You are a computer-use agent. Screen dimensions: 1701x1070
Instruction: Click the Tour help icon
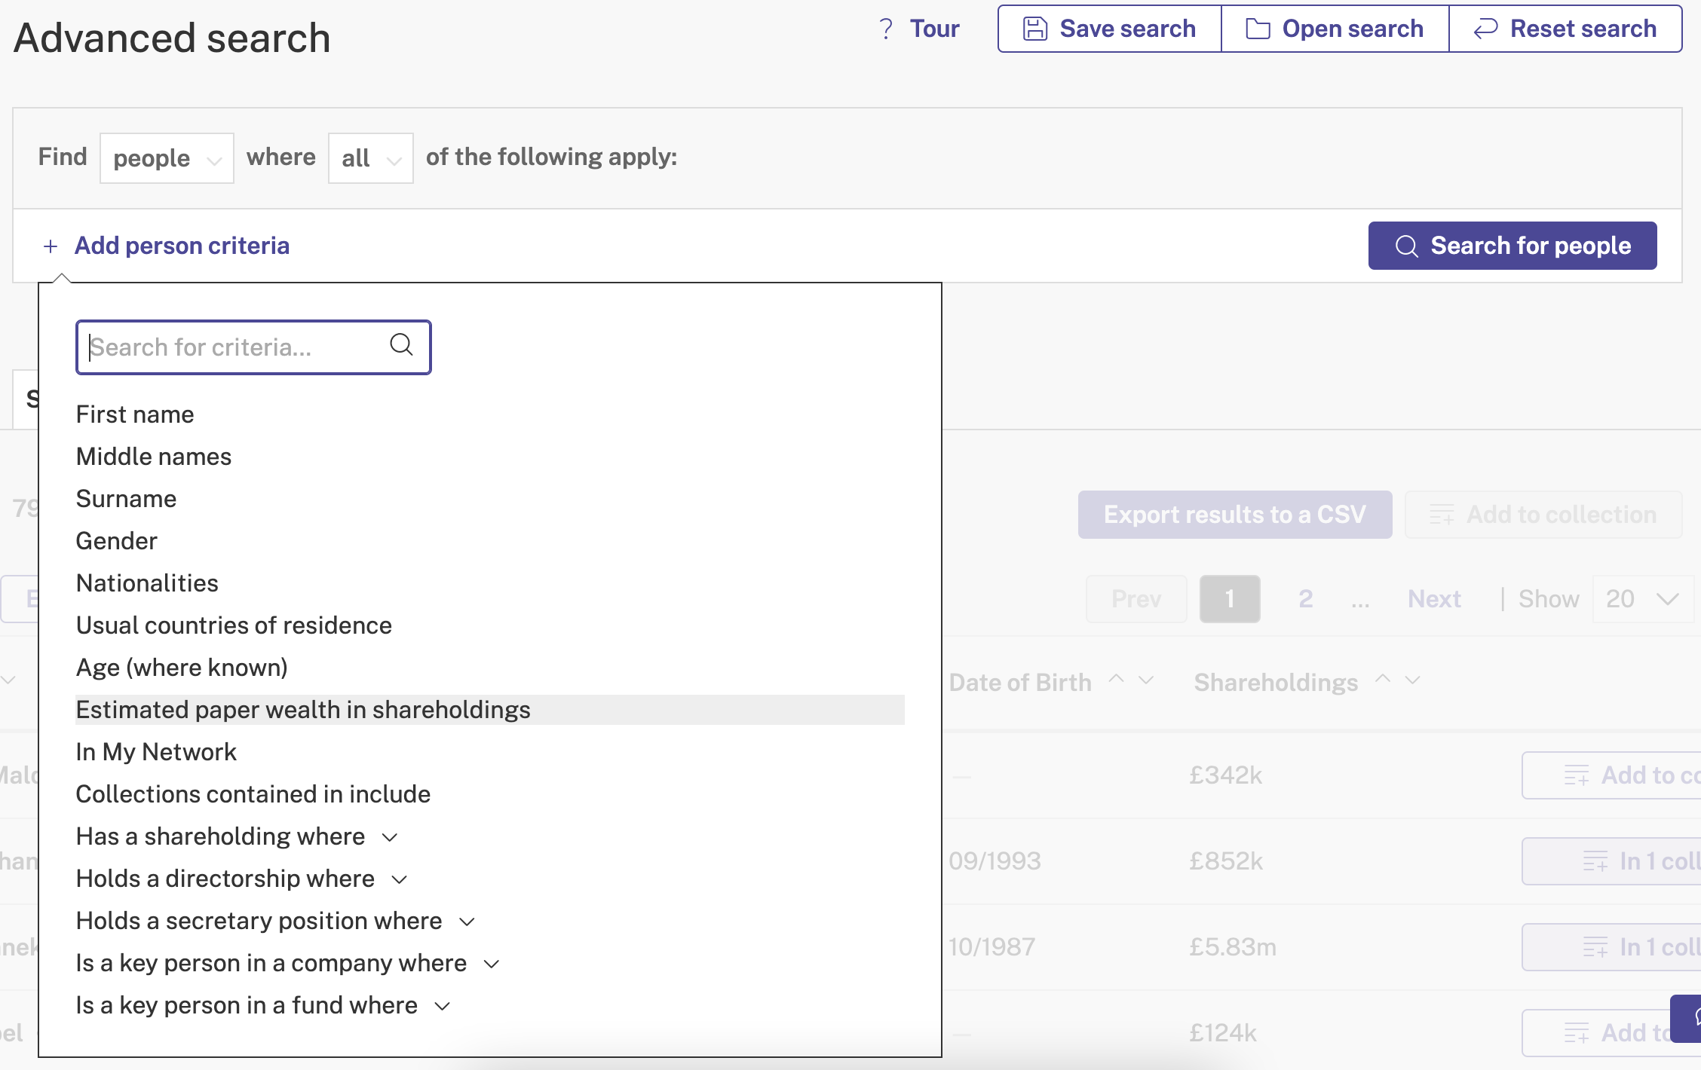(x=884, y=27)
